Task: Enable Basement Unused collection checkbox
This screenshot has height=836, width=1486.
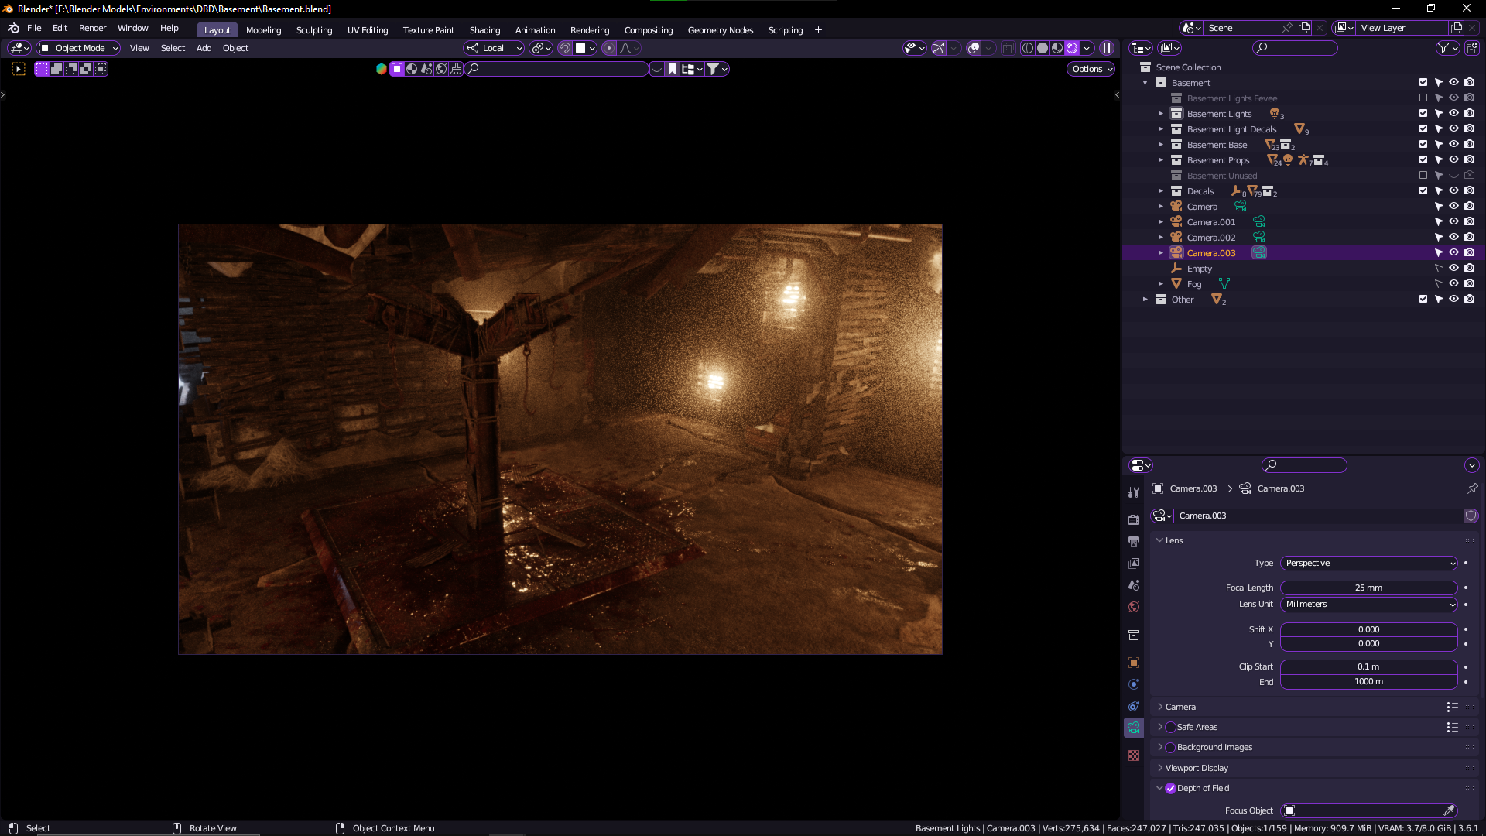Action: (1423, 176)
